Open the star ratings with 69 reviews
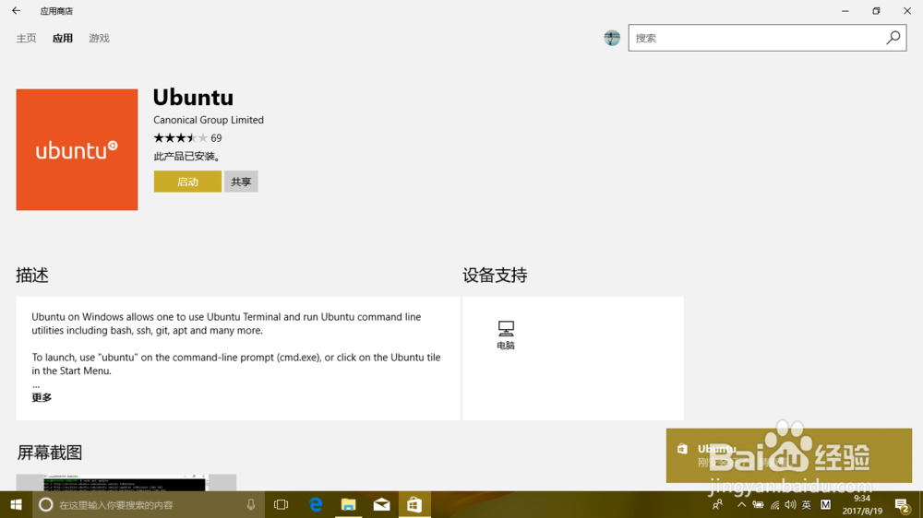 (x=187, y=138)
